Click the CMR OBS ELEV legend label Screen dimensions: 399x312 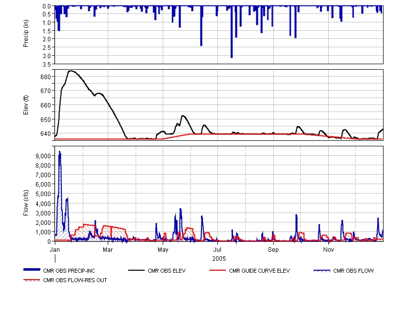(x=167, y=271)
